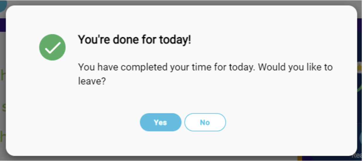Click the white tick mark inside the green circle

pos(52,48)
